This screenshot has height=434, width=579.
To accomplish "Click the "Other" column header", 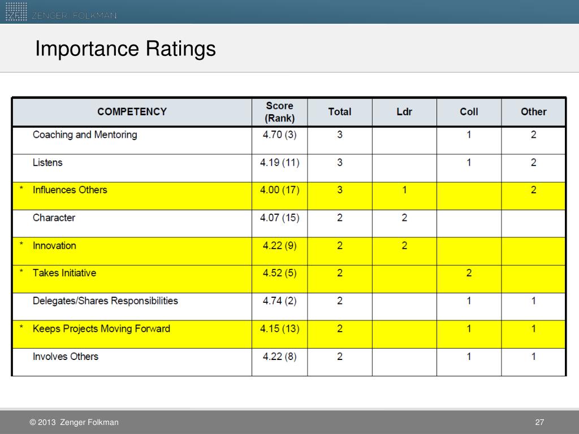I will click(534, 112).
